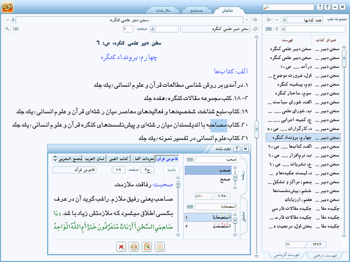Click the wrench settings icon
350x262 pixels.
(7, 29)
